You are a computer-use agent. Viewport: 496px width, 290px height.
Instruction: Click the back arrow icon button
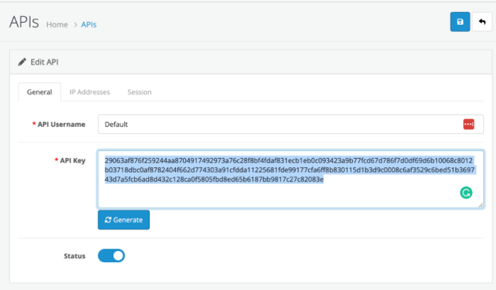tap(482, 22)
